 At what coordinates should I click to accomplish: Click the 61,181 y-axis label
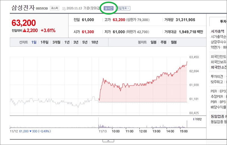tap(194, 99)
